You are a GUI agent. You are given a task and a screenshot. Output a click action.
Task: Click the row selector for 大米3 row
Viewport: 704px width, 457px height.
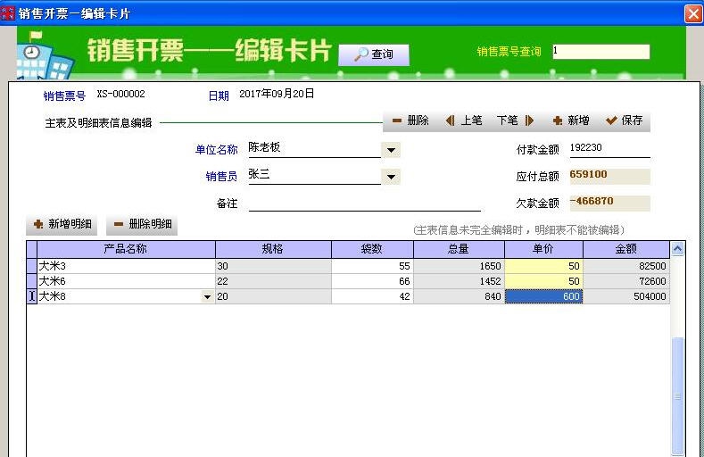tap(31, 266)
